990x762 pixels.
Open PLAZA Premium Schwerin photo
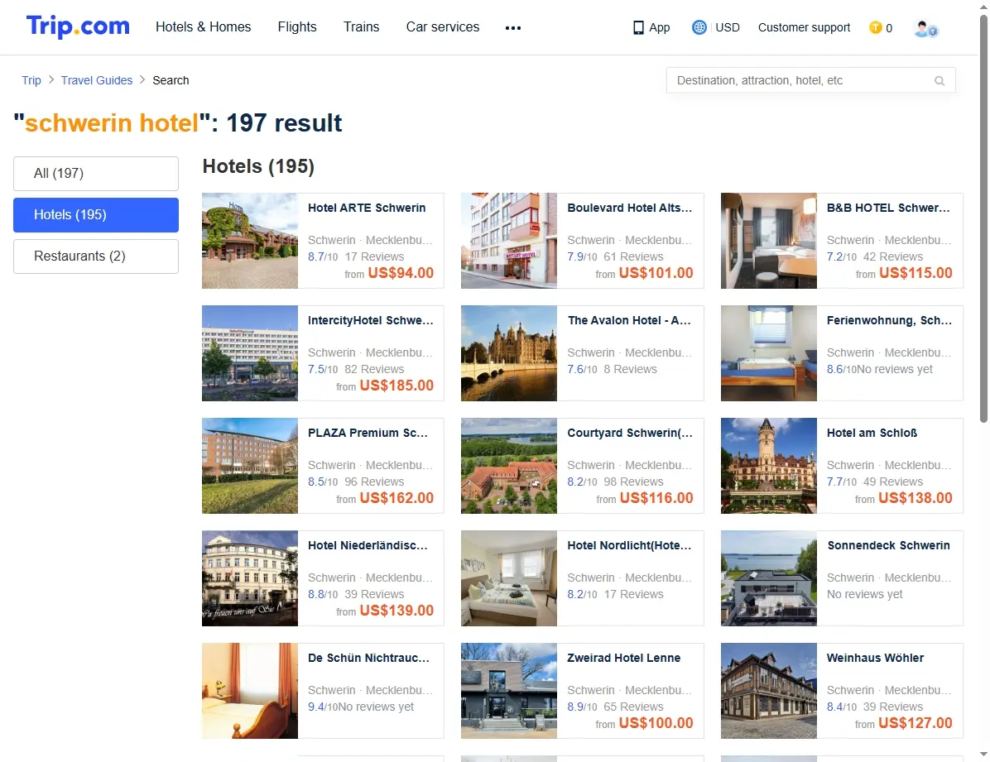250,465
